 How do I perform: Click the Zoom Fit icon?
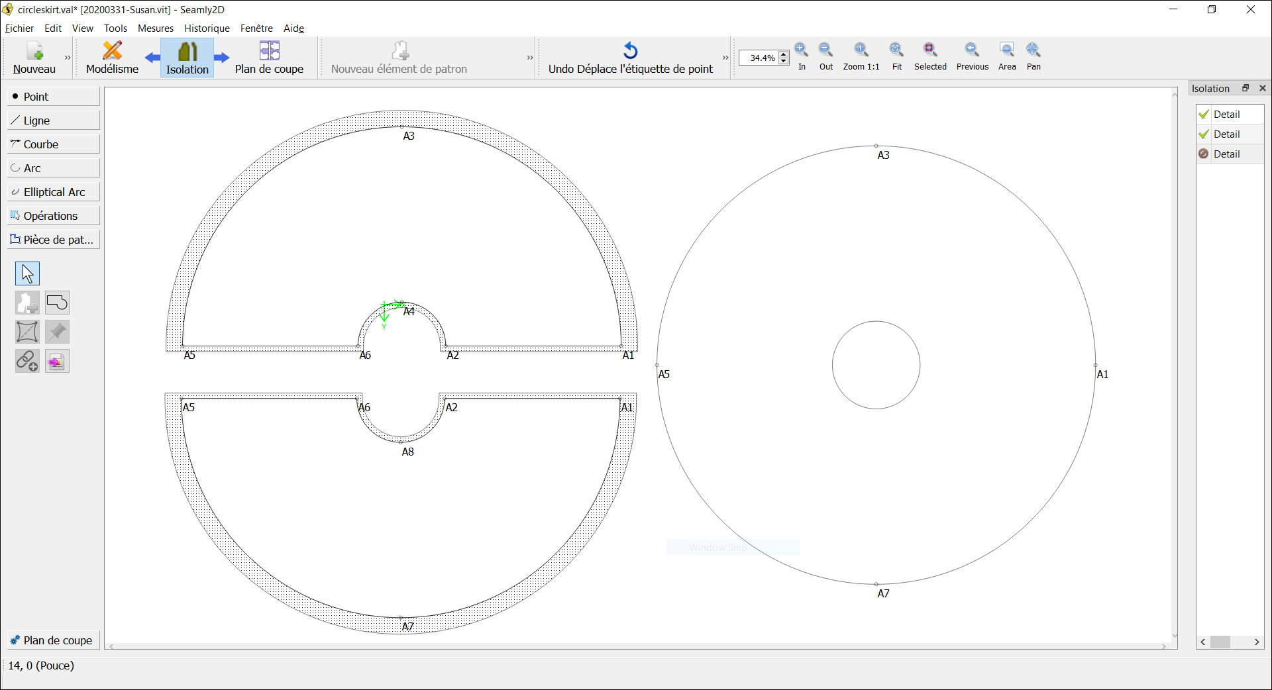pyautogui.click(x=896, y=51)
